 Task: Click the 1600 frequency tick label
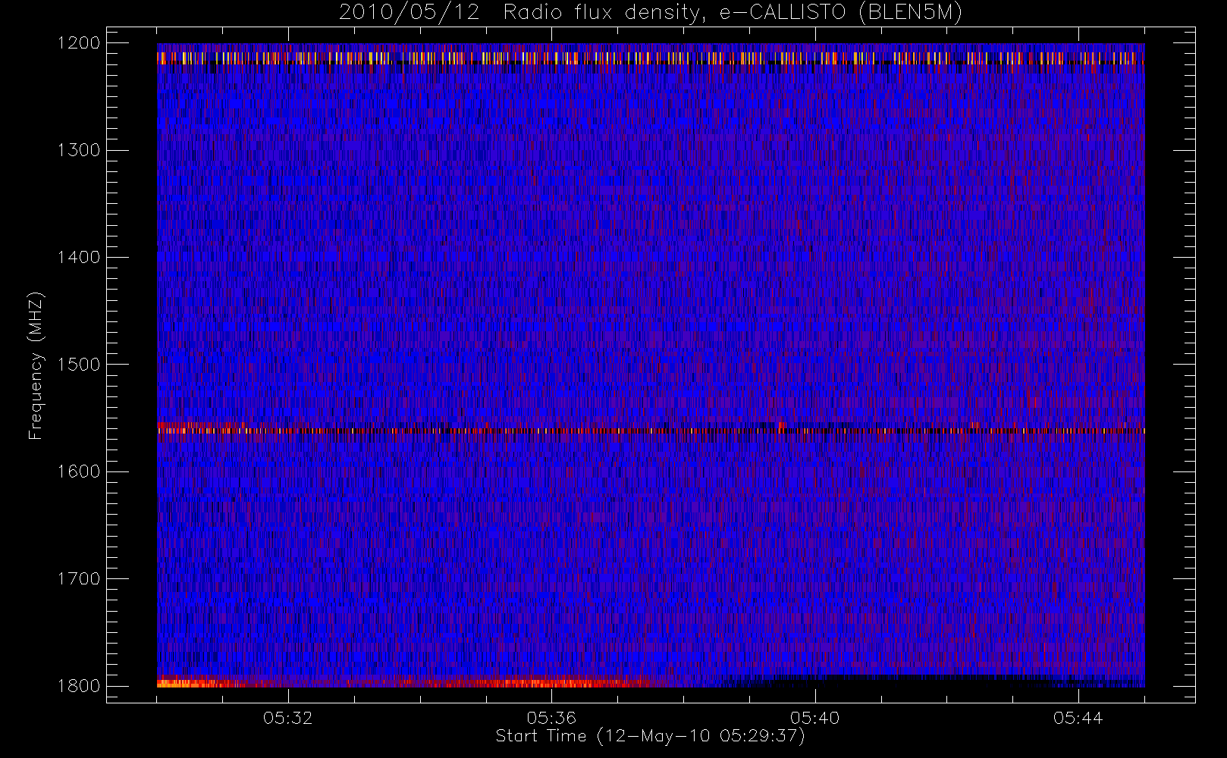[x=79, y=471]
